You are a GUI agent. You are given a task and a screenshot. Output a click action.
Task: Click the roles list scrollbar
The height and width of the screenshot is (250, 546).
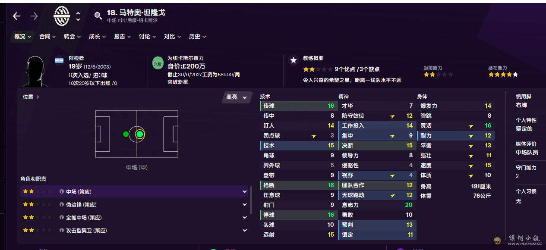click(x=251, y=200)
